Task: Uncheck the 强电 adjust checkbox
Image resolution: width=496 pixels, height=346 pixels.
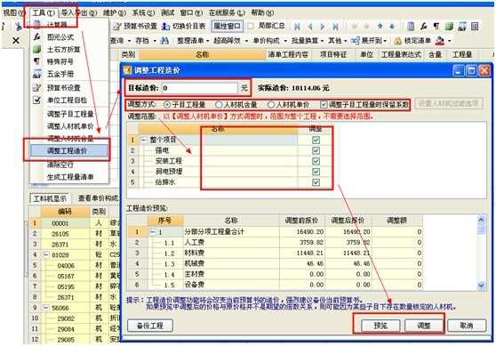Action: click(316, 150)
